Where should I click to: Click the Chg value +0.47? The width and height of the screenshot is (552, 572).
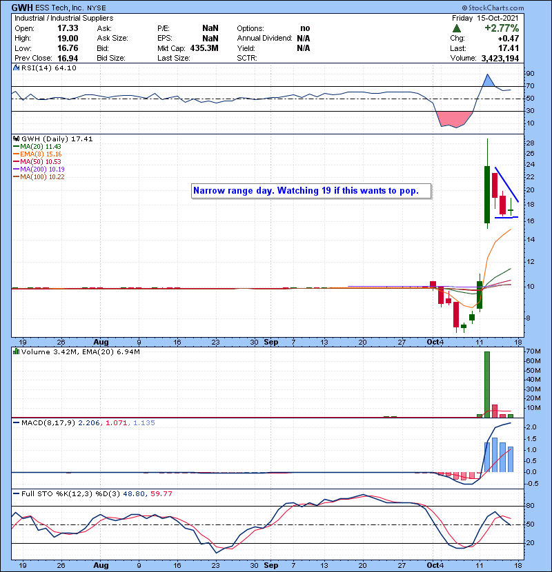tap(508, 39)
